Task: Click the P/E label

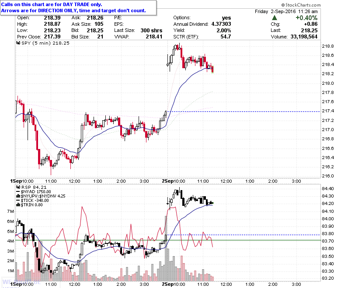Action: (118, 18)
